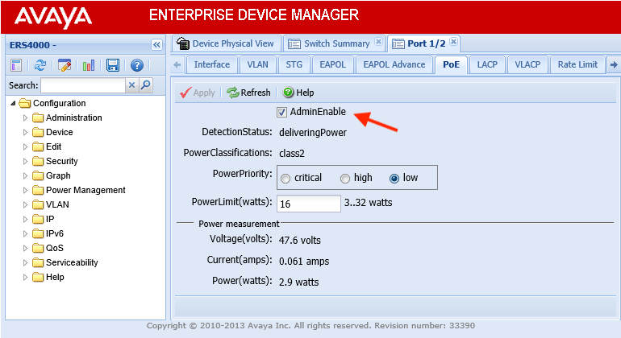Collapse the Configuration tree node
The height and width of the screenshot is (338, 621).
click(13, 103)
